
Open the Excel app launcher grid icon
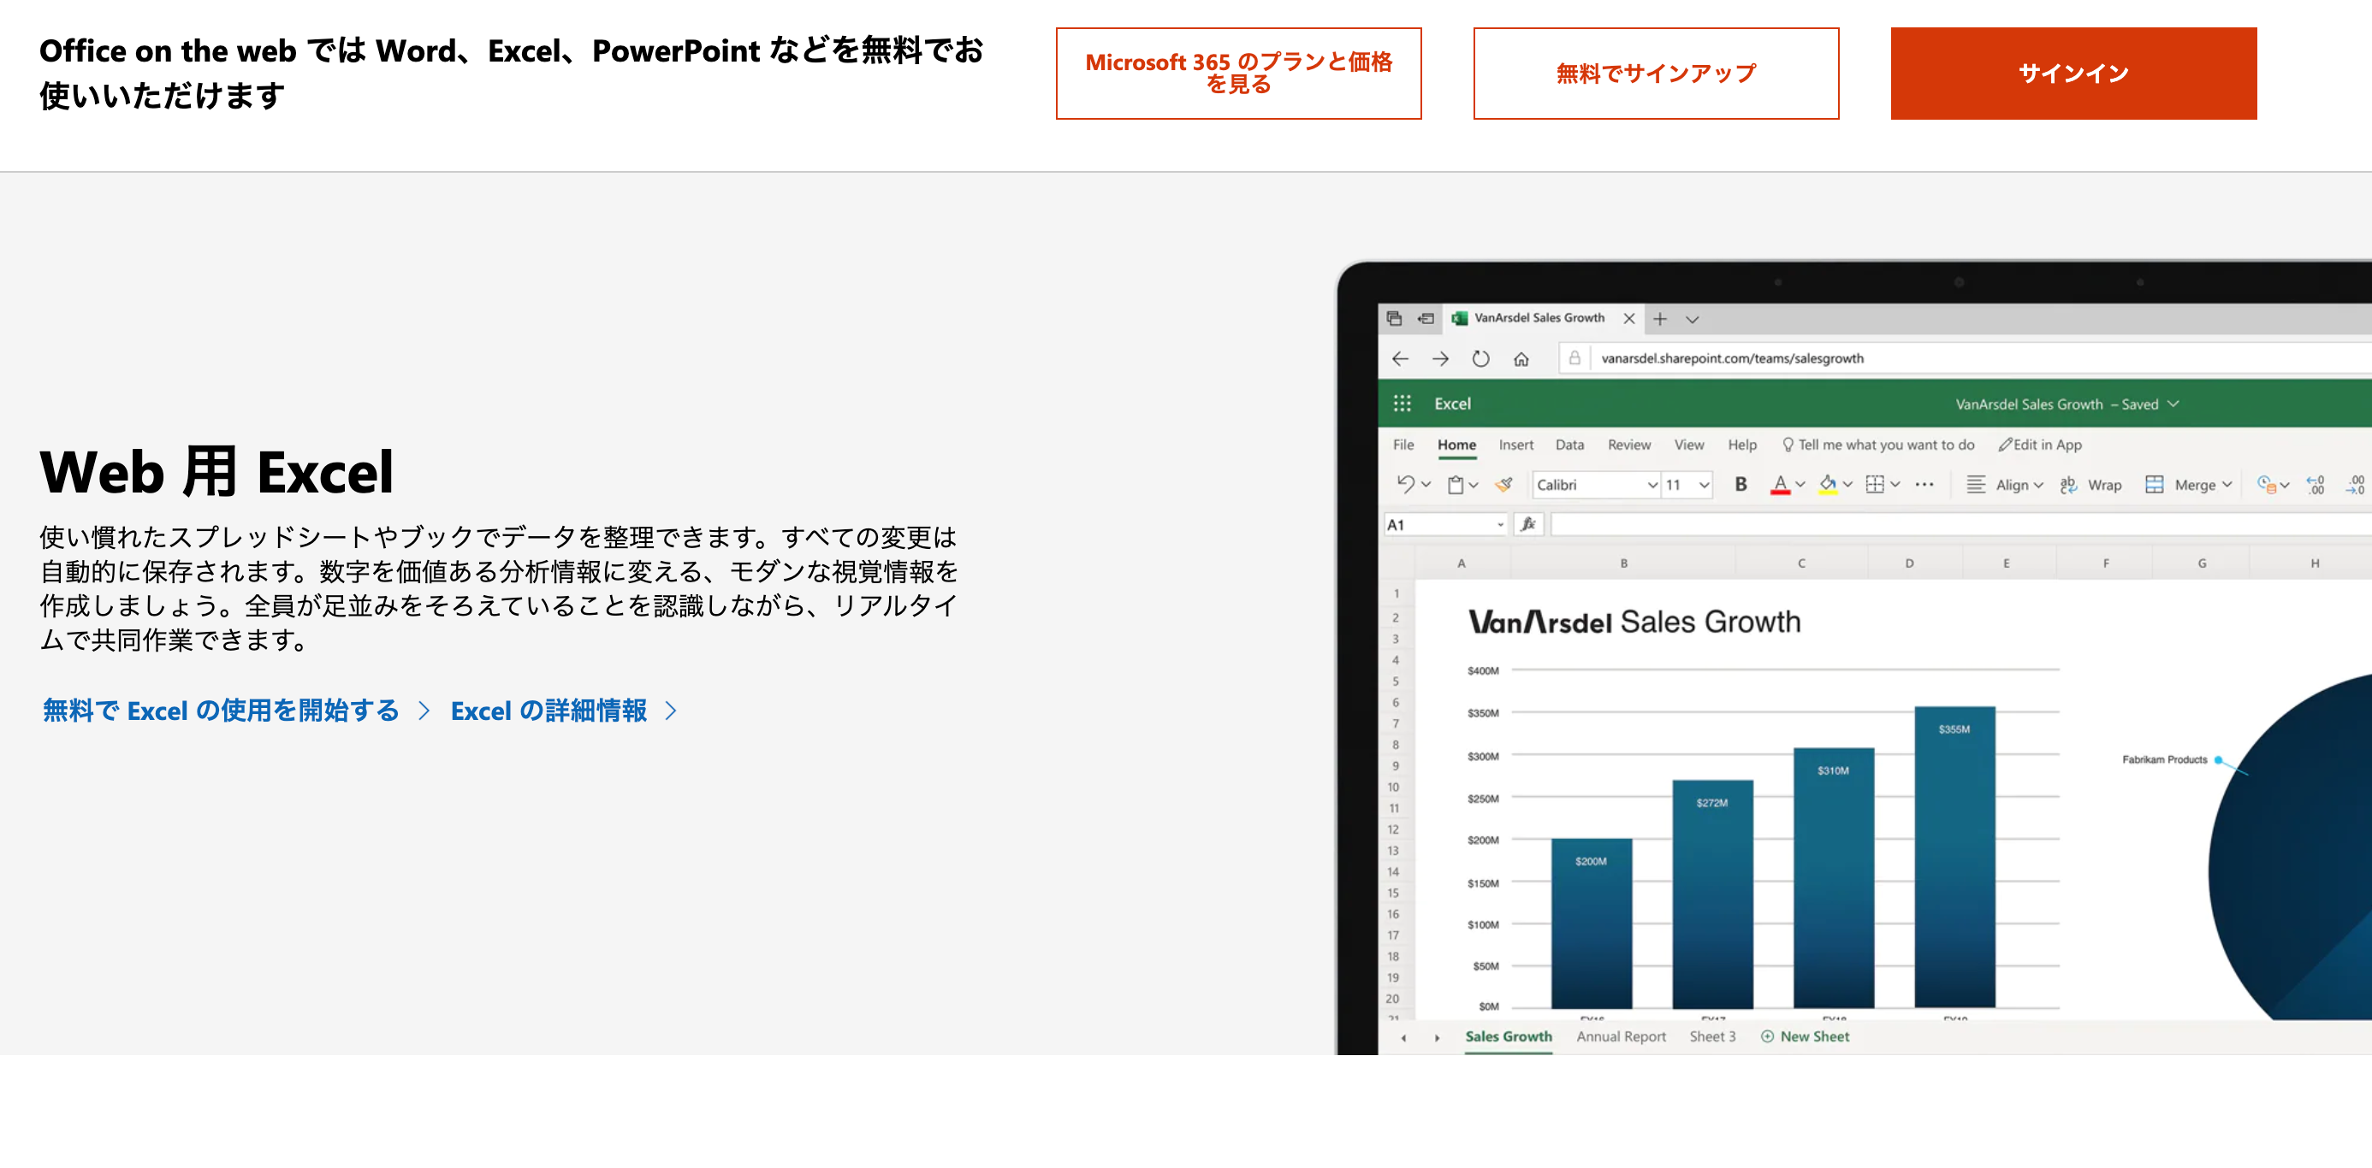pos(1402,403)
